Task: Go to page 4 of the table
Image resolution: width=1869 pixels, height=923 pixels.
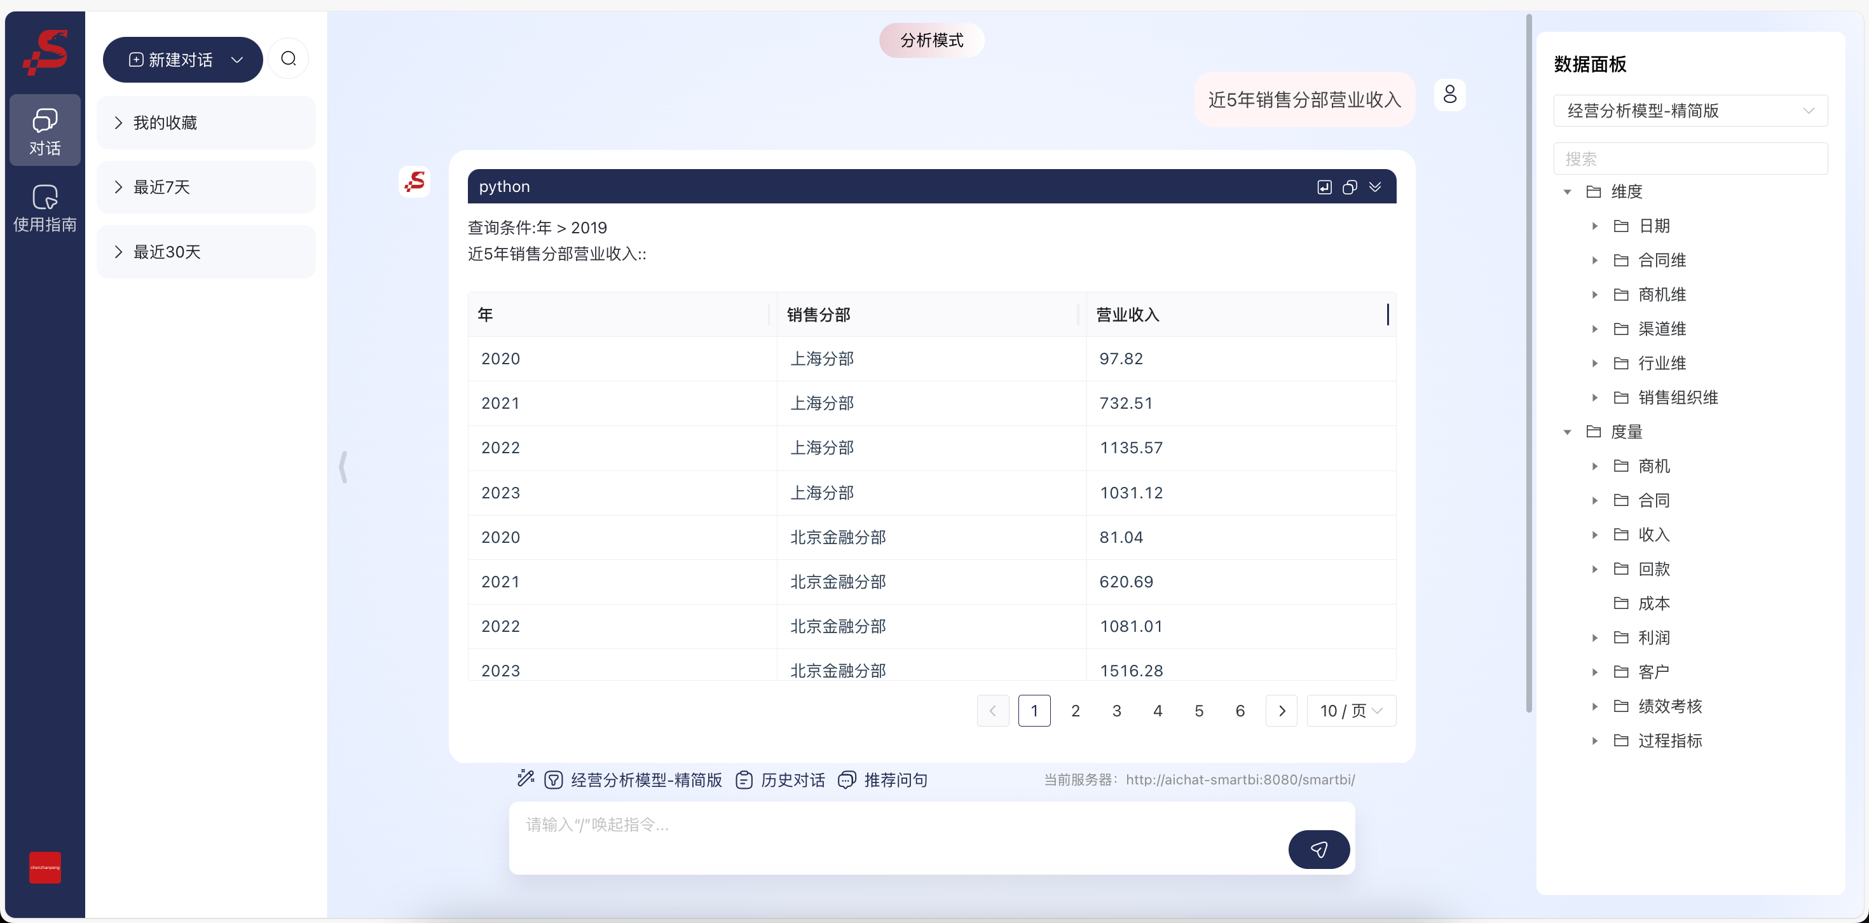Action: (x=1158, y=711)
